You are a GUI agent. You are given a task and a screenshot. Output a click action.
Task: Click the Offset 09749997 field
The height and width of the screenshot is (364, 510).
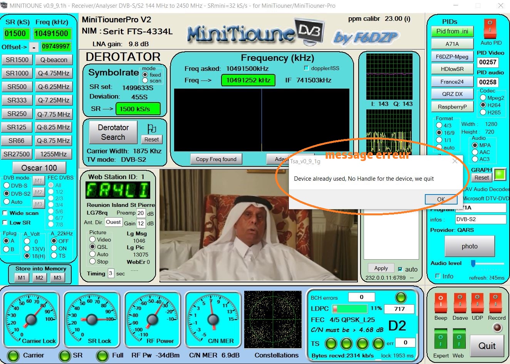click(x=56, y=47)
